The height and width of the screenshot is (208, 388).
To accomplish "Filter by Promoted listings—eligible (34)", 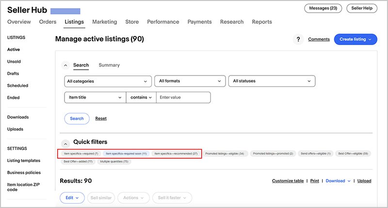I will point(225,154).
